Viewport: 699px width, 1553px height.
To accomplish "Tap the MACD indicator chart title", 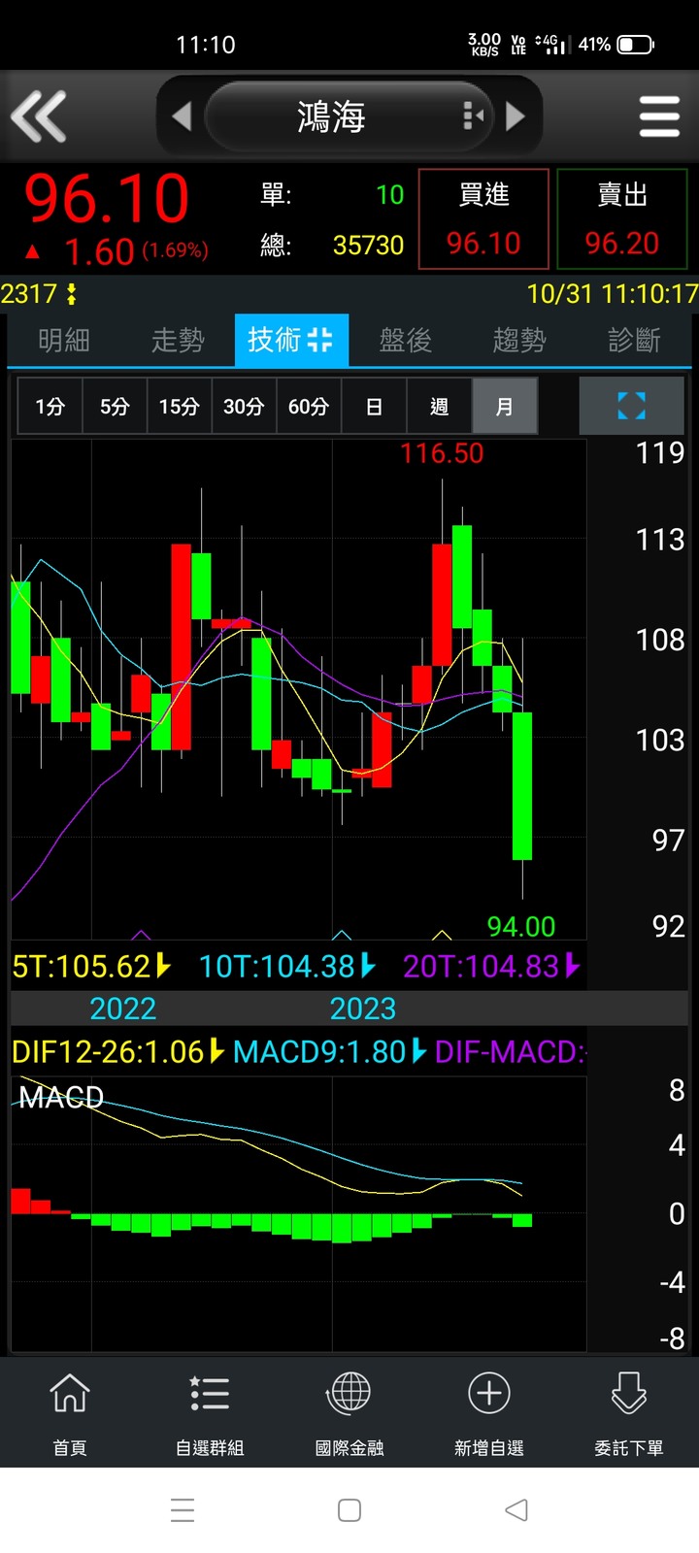I will [61, 1097].
